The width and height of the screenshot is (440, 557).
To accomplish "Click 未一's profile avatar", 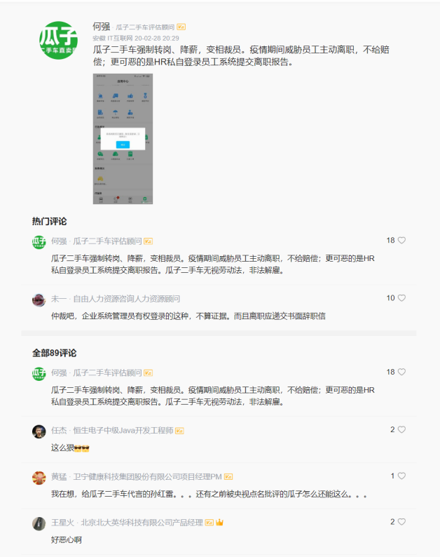I will point(39,300).
